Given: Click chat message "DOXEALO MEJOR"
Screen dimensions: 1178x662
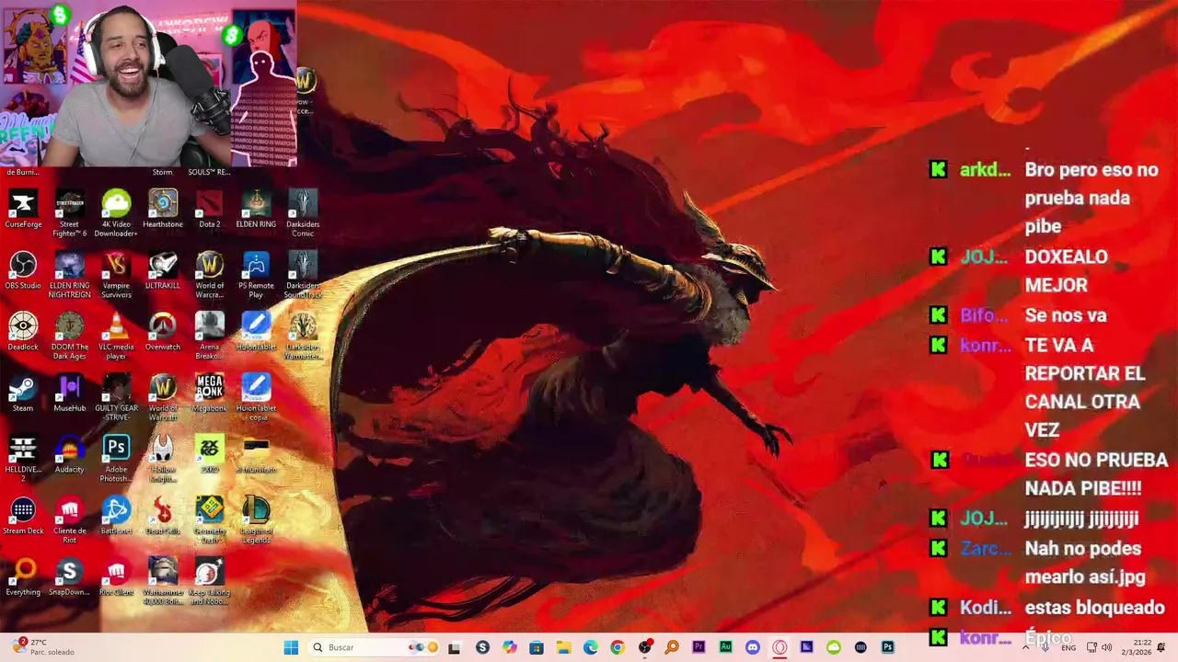Looking at the screenshot, I should pos(1066,270).
